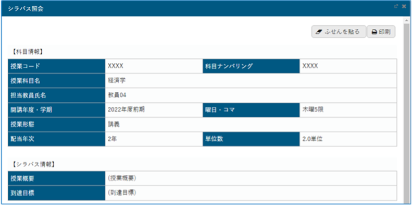
Task: Click the 開講年度・学期 label cell
Action: coord(56,110)
